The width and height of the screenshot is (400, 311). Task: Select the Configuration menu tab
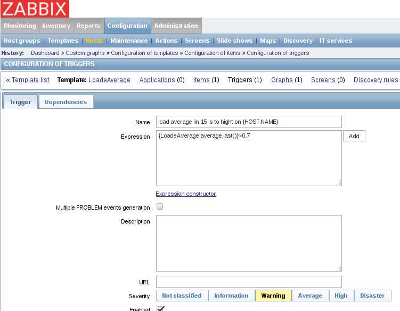point(127,26)
